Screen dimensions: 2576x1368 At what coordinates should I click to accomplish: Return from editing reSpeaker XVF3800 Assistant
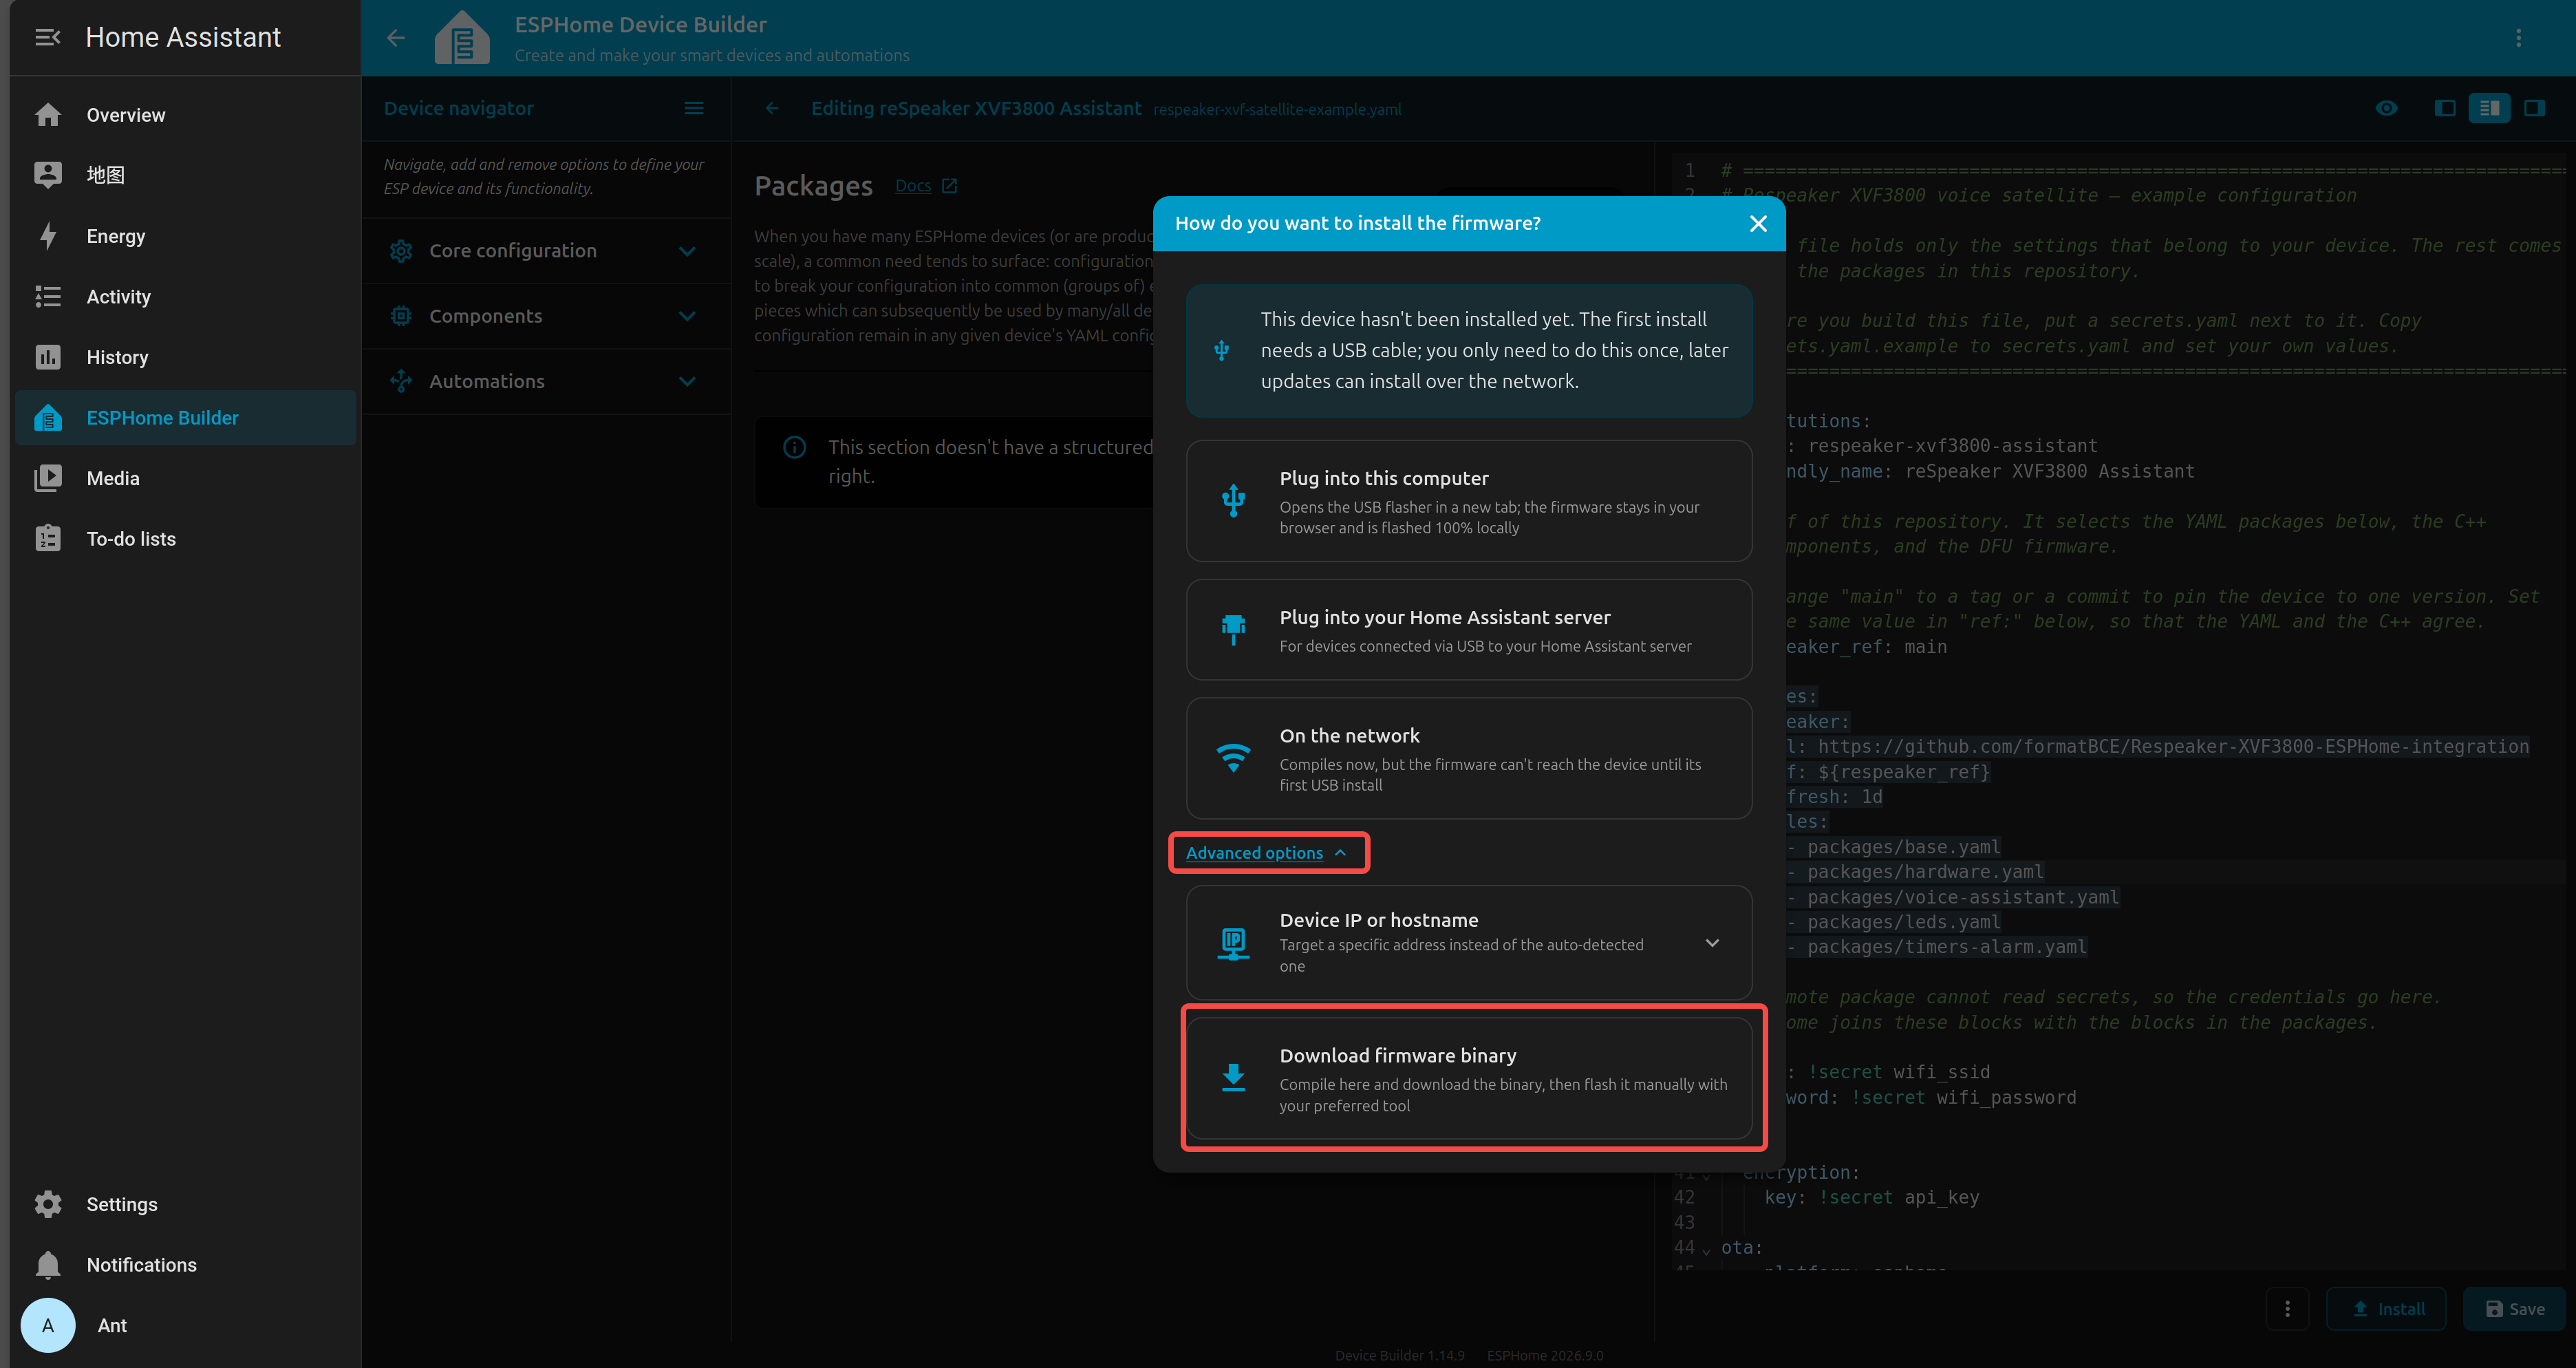(772, 108)
